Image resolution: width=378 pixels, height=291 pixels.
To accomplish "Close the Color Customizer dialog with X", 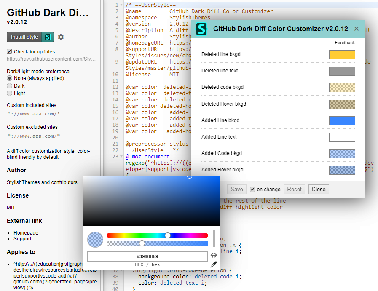I will point(357,29).
